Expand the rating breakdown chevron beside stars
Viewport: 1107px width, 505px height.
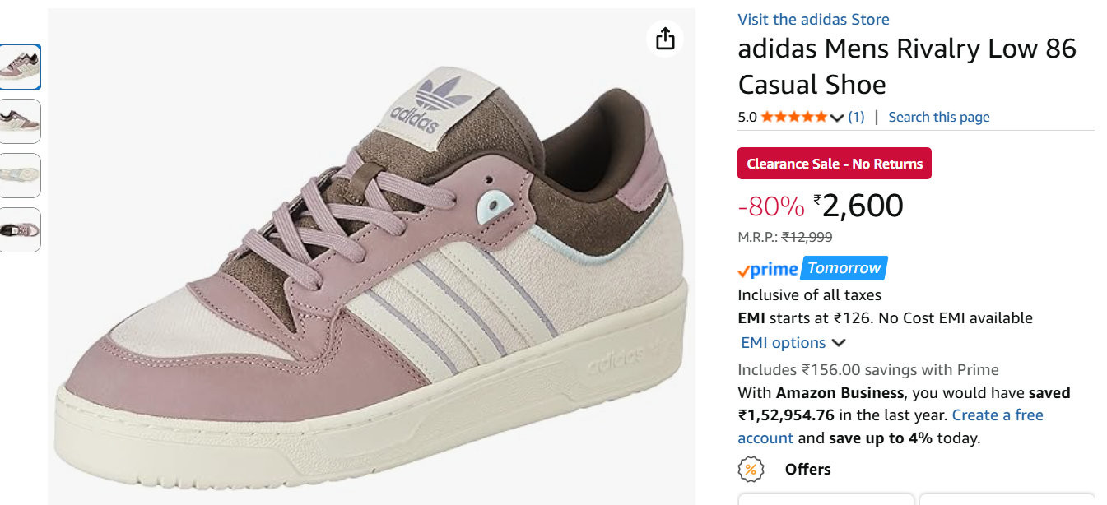coord(837,118)
